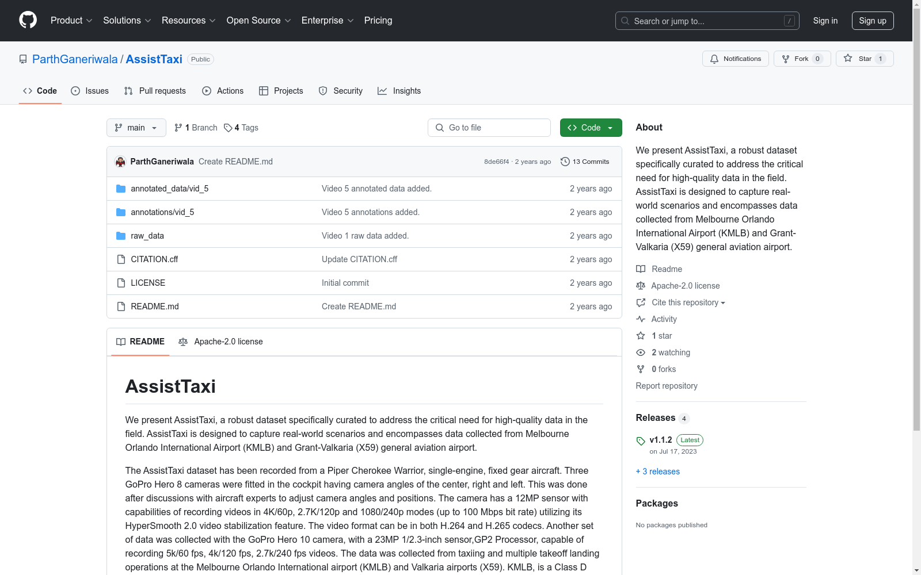The image size is (921, 575).
Task: Click the Readme book icon in About
Action: tap(641, 269)
